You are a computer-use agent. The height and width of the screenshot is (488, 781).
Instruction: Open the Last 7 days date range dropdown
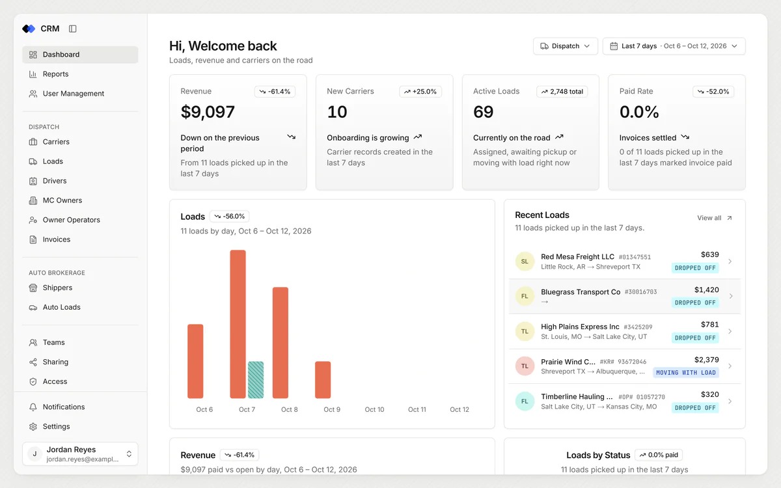coord(674,46)
